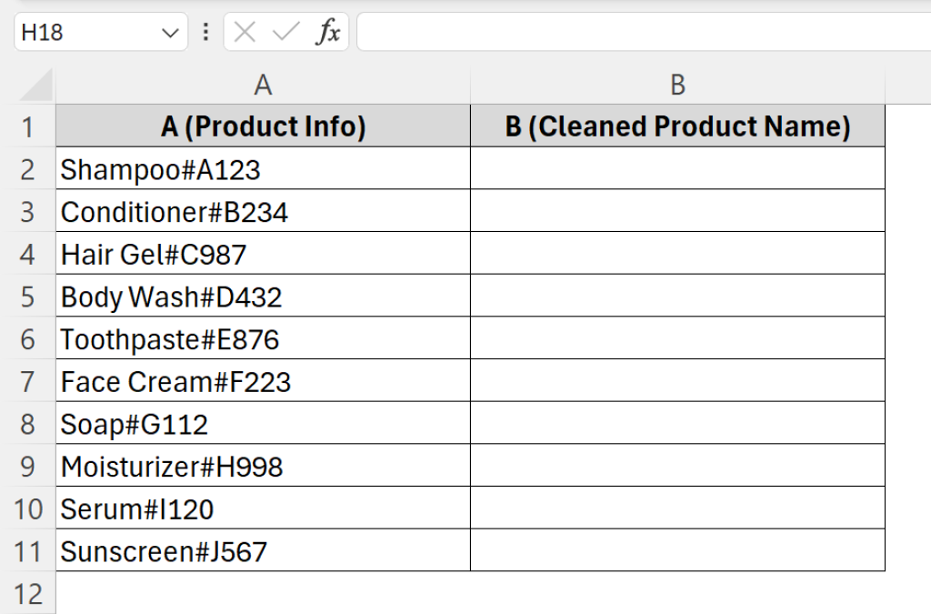Select column A by its header
The height and width of the screenshot is (614, 931).
(264, 84)
